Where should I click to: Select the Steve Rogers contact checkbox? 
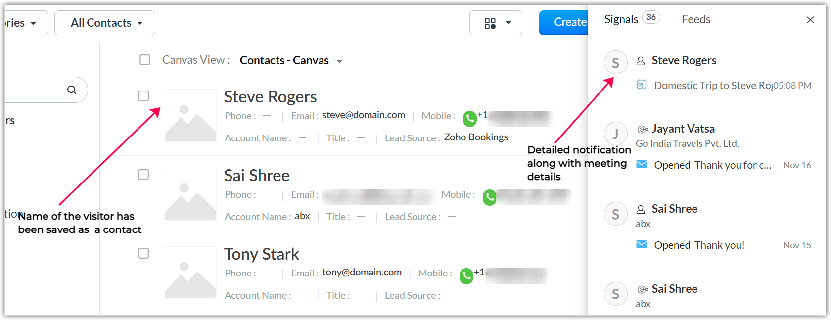pyautogui.click(x=143, y=96)
